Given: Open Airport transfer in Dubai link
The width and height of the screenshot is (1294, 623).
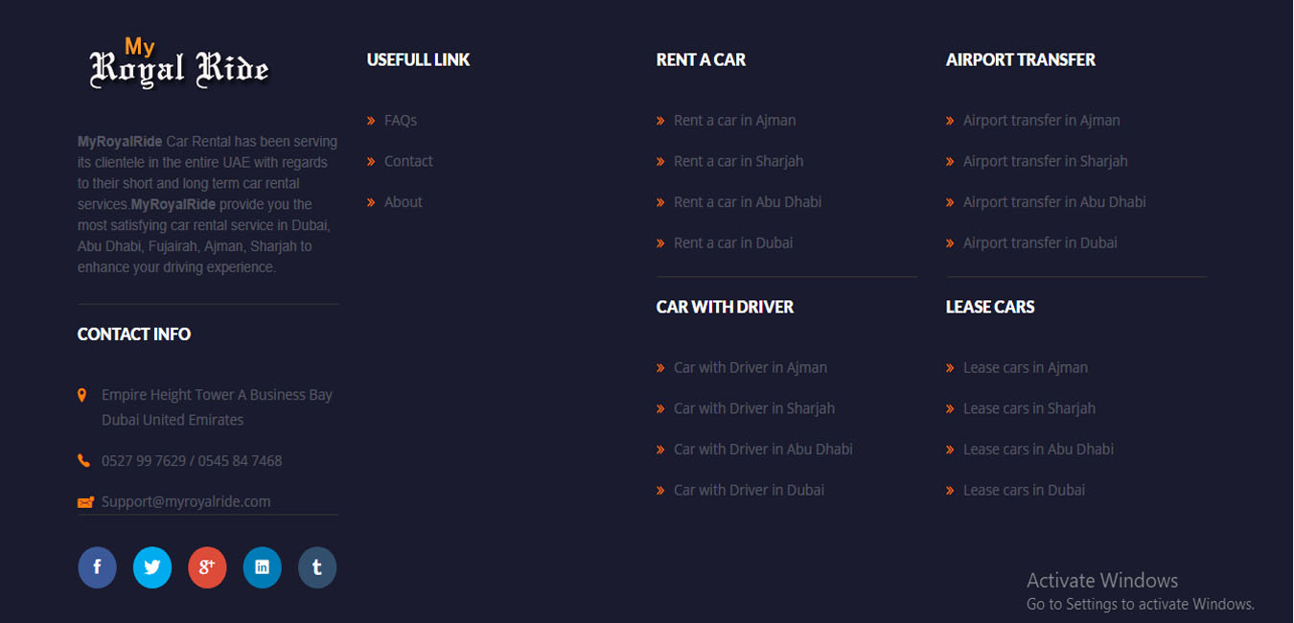Looking at the screenshot, I should 1040,243.
